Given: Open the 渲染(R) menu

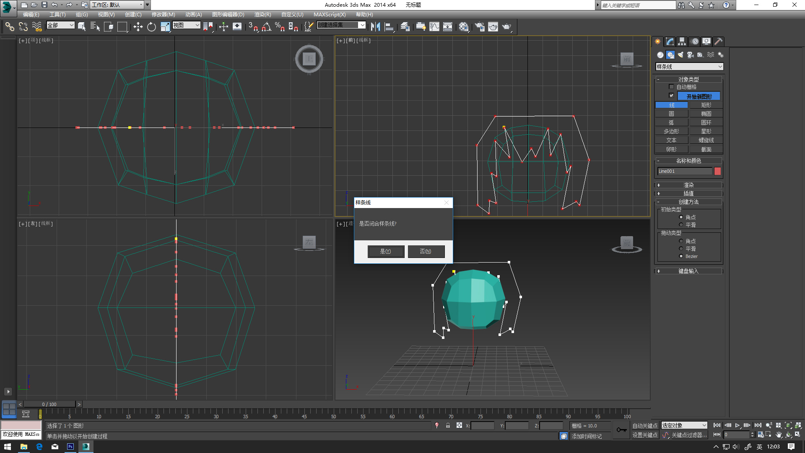Looking at the screenshot, I should pos(262,14).
